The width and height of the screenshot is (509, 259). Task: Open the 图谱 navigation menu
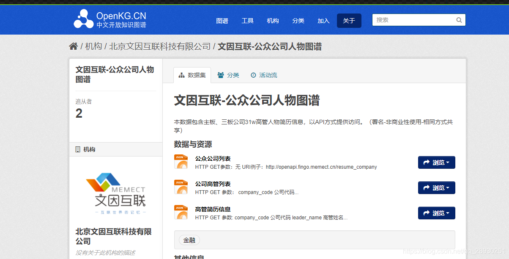(x=222, y=21)
